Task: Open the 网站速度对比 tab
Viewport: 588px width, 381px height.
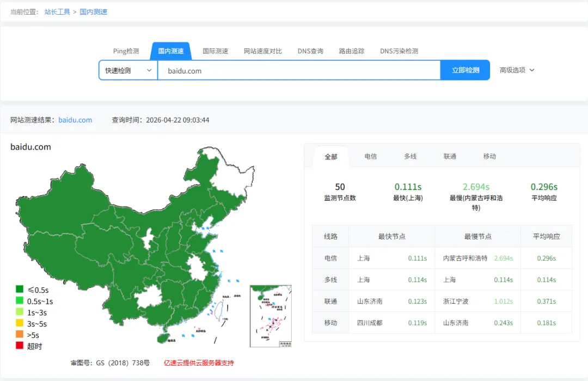Action: coord(263,51)
